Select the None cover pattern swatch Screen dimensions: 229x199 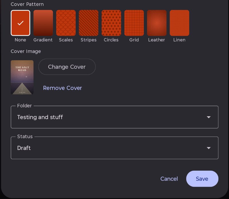point(20,23)
